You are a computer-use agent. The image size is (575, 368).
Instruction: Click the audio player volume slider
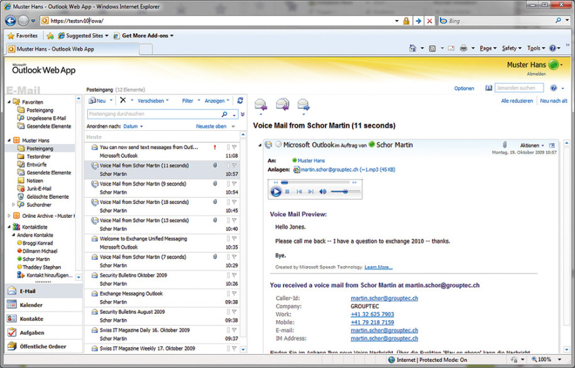tap(345, 191)
